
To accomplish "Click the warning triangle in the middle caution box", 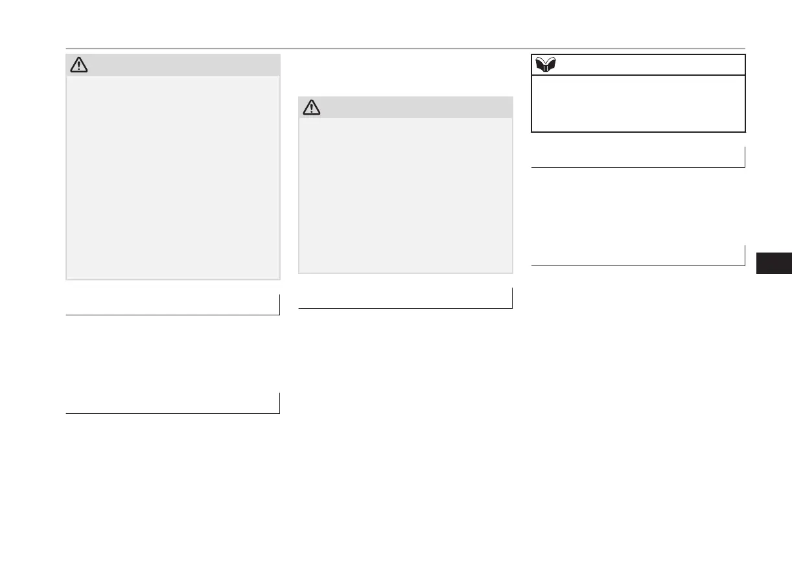I will tap(311, 107).
